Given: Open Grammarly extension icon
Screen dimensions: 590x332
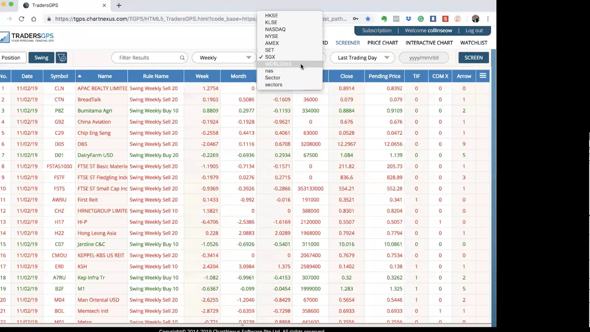Looking at the screenshot, I should (420, 19).
